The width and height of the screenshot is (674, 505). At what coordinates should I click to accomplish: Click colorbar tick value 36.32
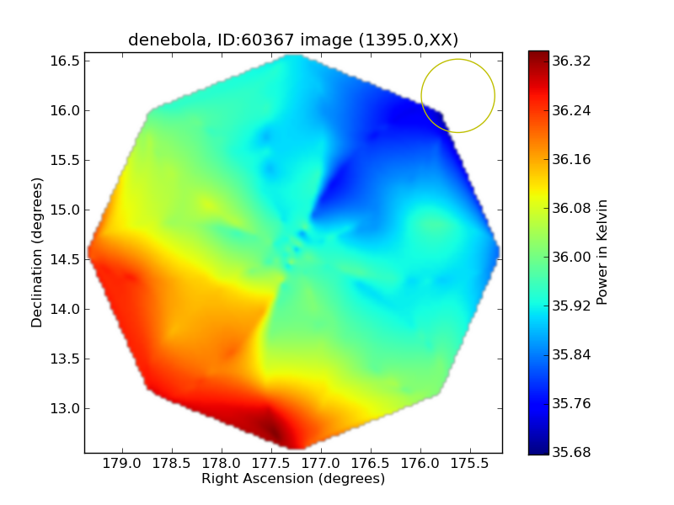[571, 61]
